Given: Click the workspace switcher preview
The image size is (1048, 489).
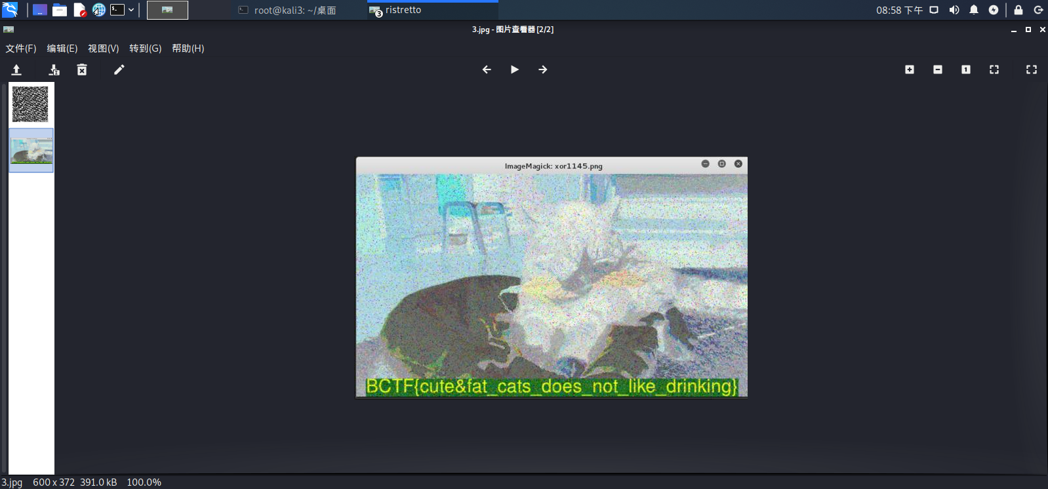Looking at the screenshot, I should click(x=167, y=10).
